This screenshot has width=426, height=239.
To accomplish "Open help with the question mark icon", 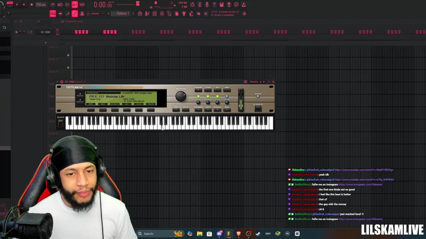I will coord(214,5).
